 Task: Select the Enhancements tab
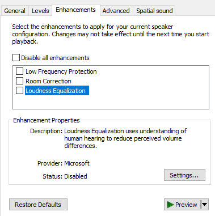[x=76, y=10]
